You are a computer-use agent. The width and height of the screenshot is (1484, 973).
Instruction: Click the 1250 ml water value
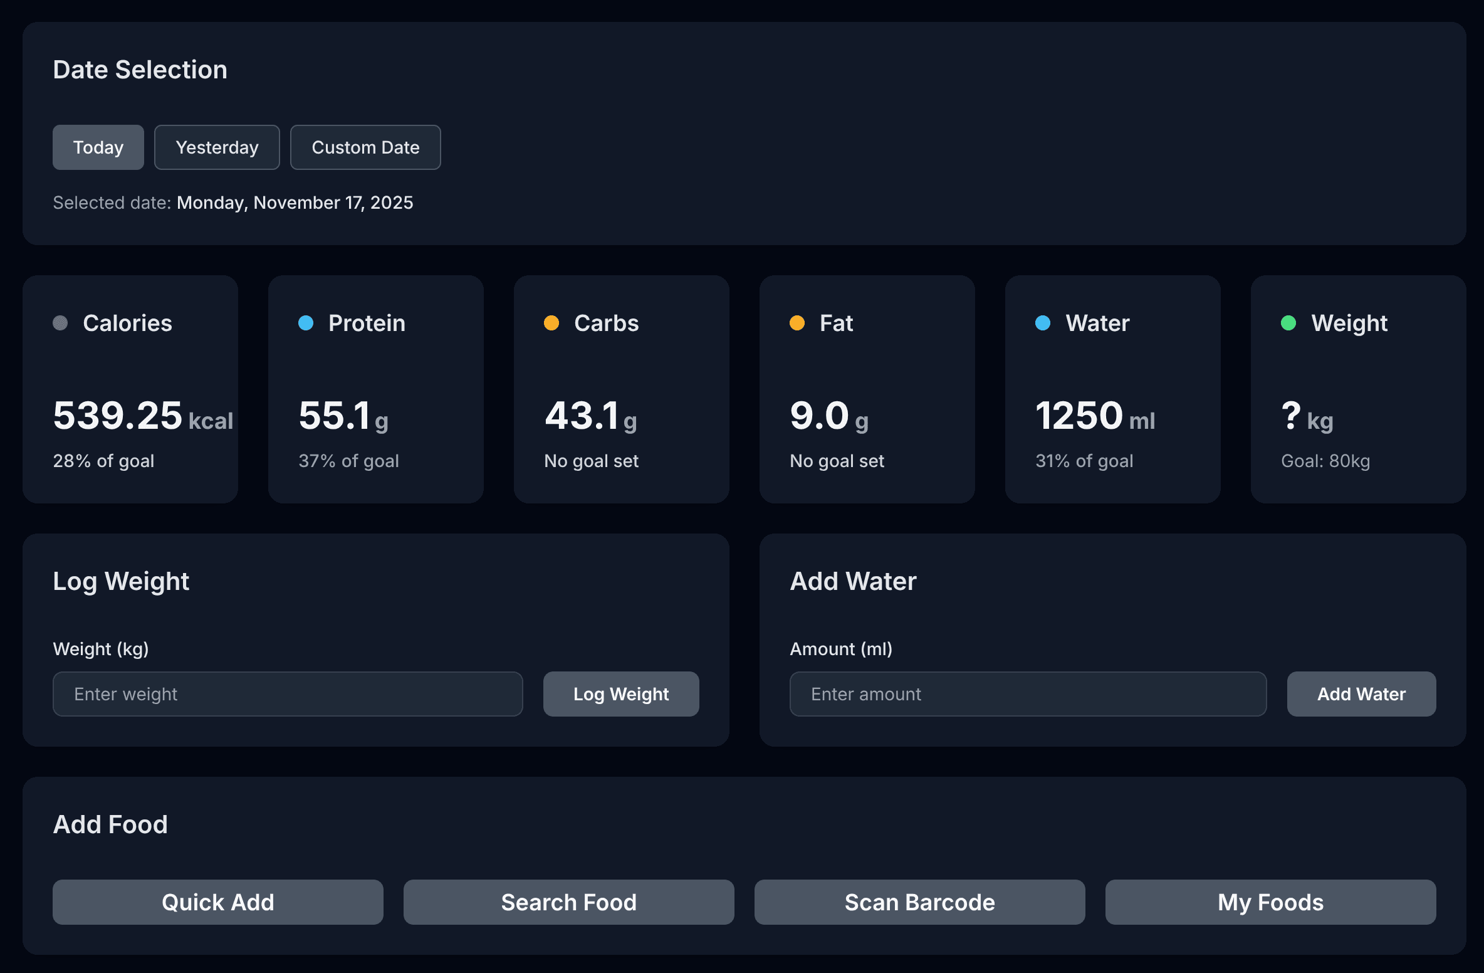(x=1095, y=416)
